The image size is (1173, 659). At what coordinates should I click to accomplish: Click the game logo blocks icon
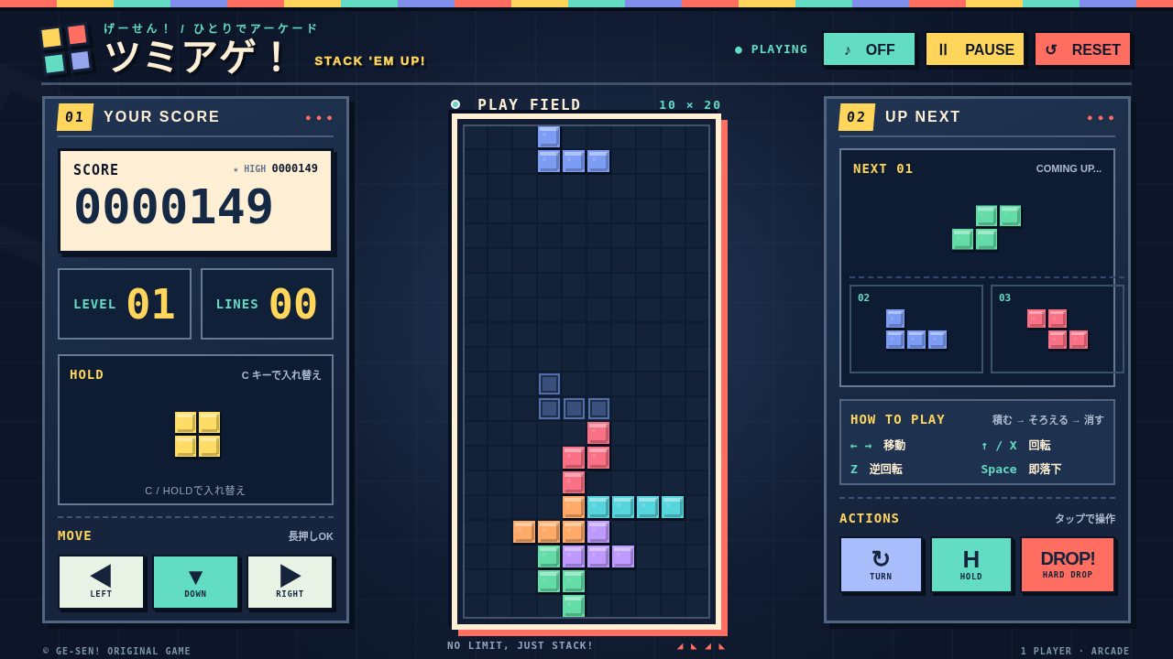[x=66, y=49]
